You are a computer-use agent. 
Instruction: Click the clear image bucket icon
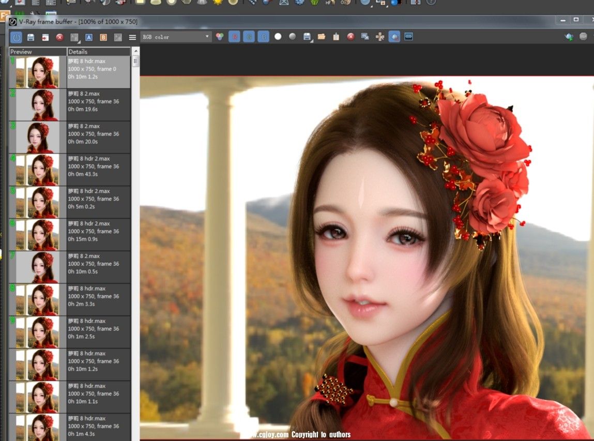point(336,36)
